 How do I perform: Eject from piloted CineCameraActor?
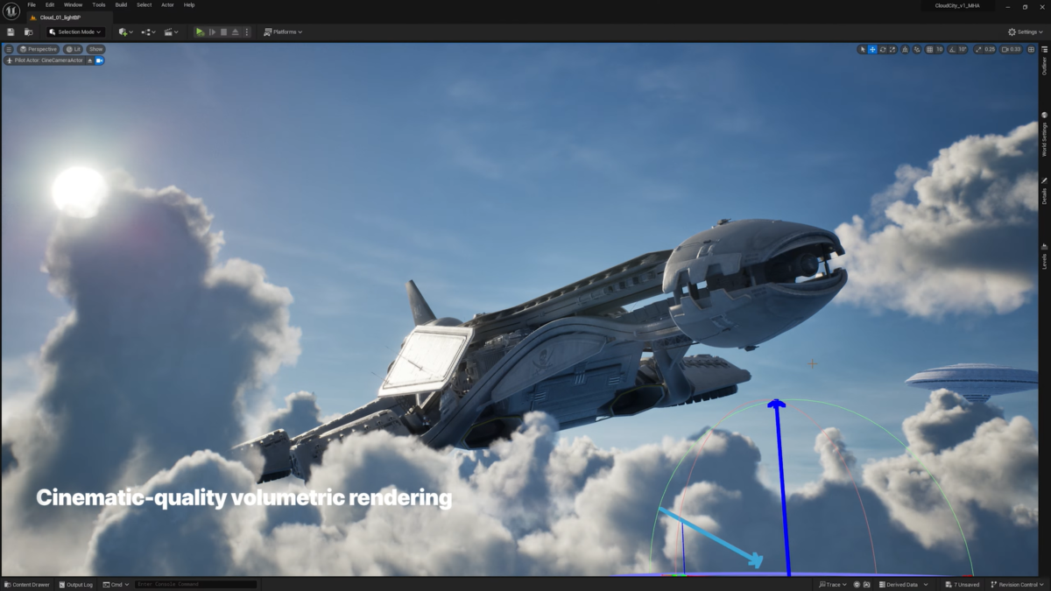click(x=90, y=60)
